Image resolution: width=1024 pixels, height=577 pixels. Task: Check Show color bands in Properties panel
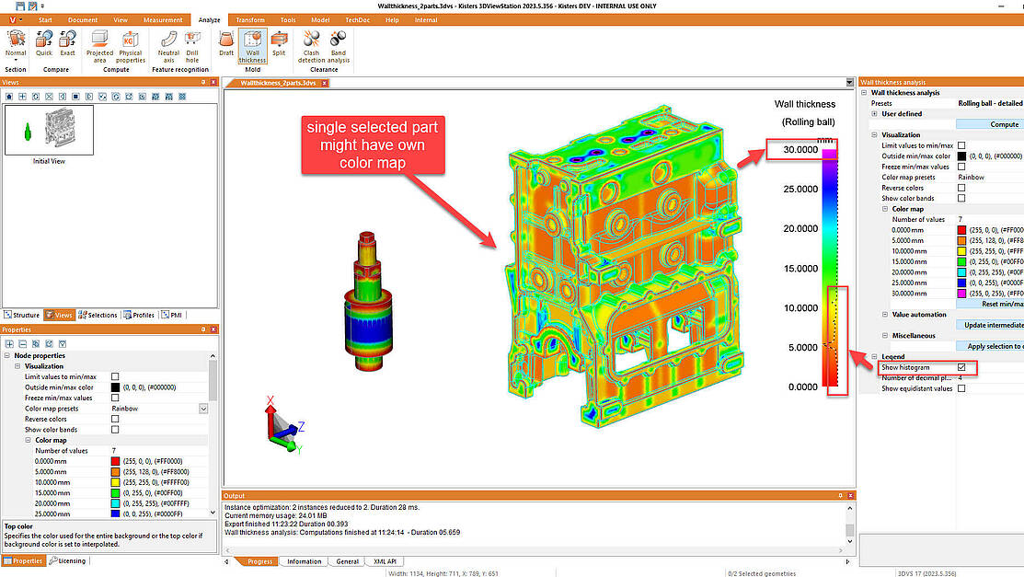pos(115,430)
